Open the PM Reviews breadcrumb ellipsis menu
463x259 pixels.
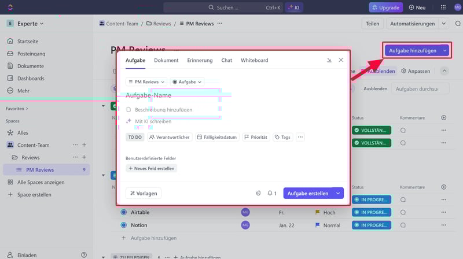pyautogui.click(x=220, y=23)
